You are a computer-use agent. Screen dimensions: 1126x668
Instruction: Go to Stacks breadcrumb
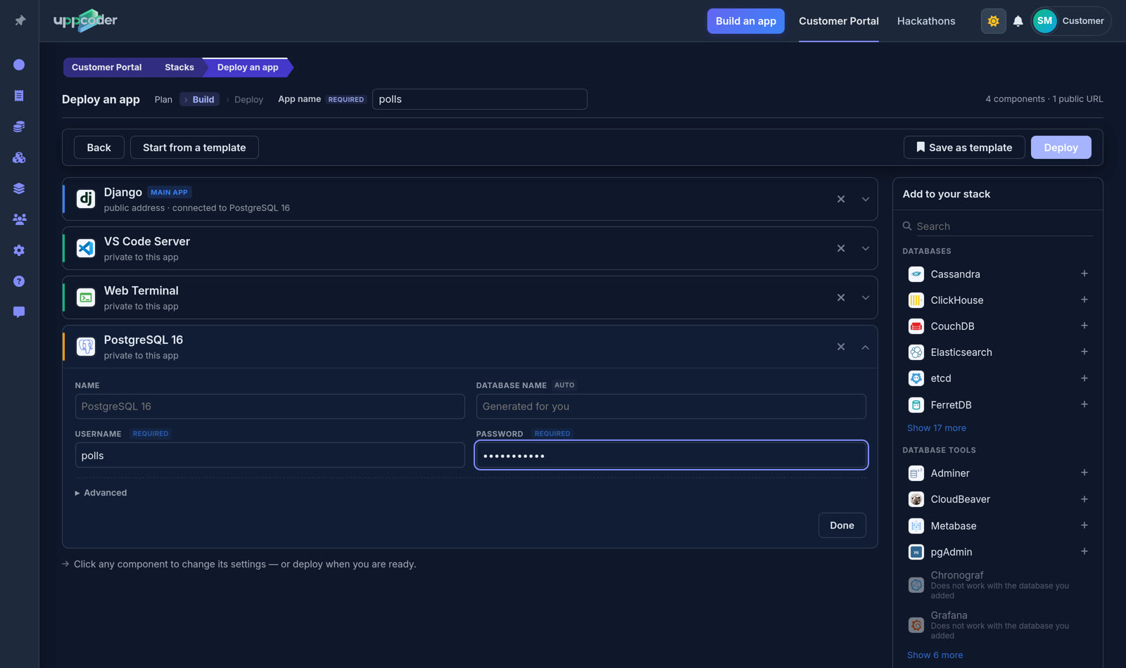(179, 68)
